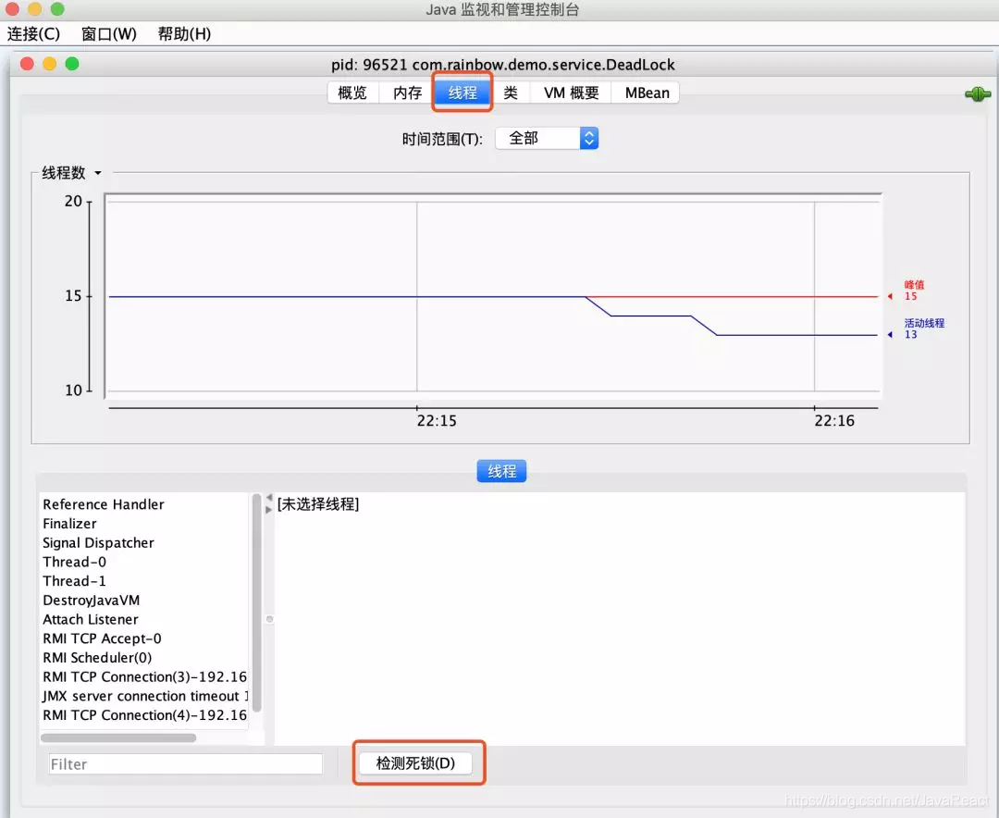This screenshot has width=999, height=818.
Task: Expand split pane with right arrow
Action: (x=269, y=510)
